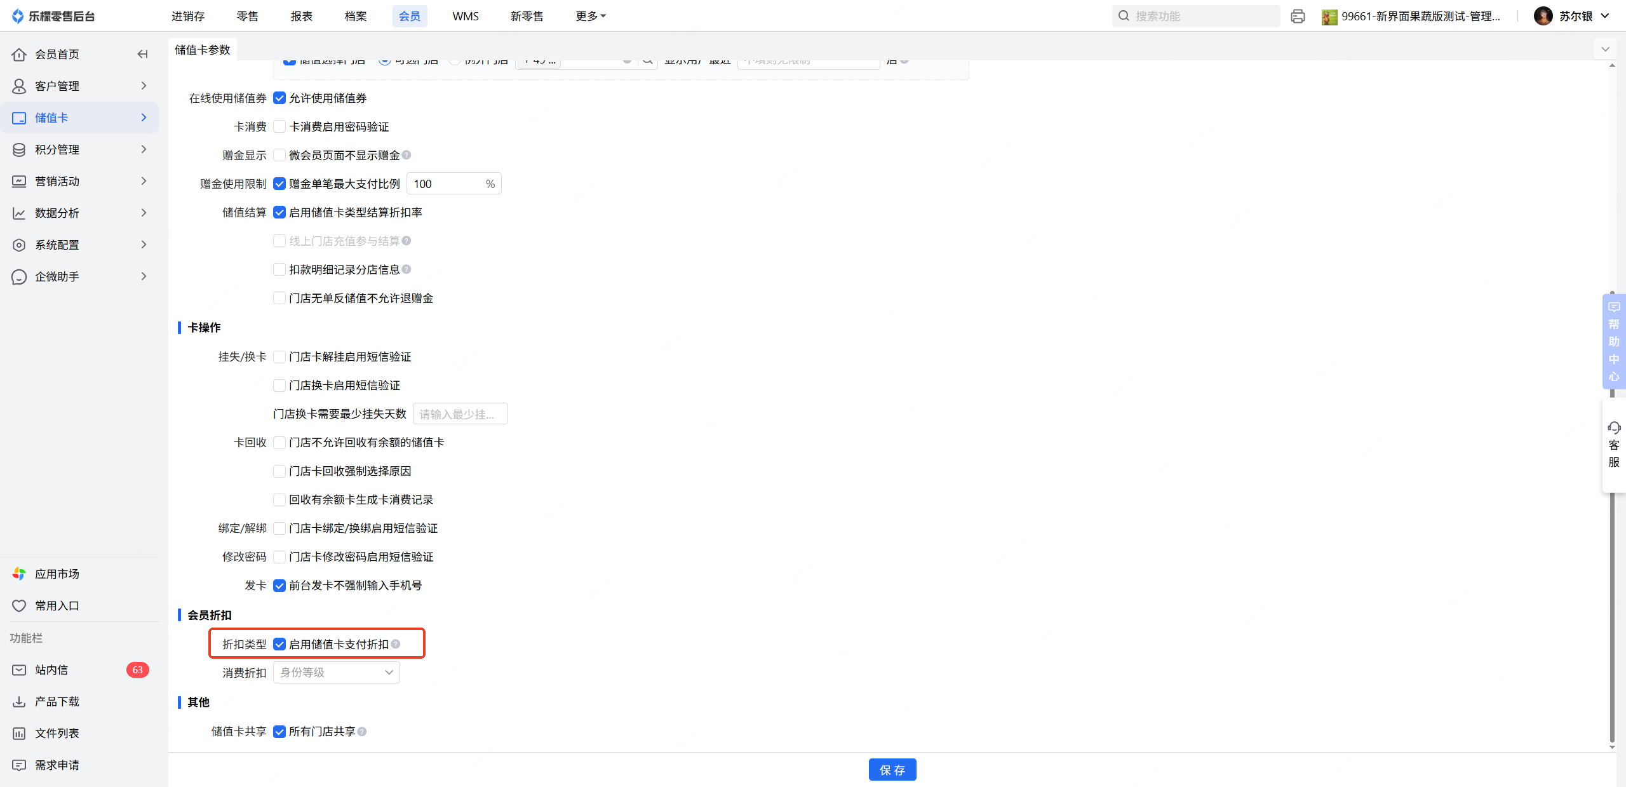Click the 保存 button

pyautogui.click(x=892, y=770)
